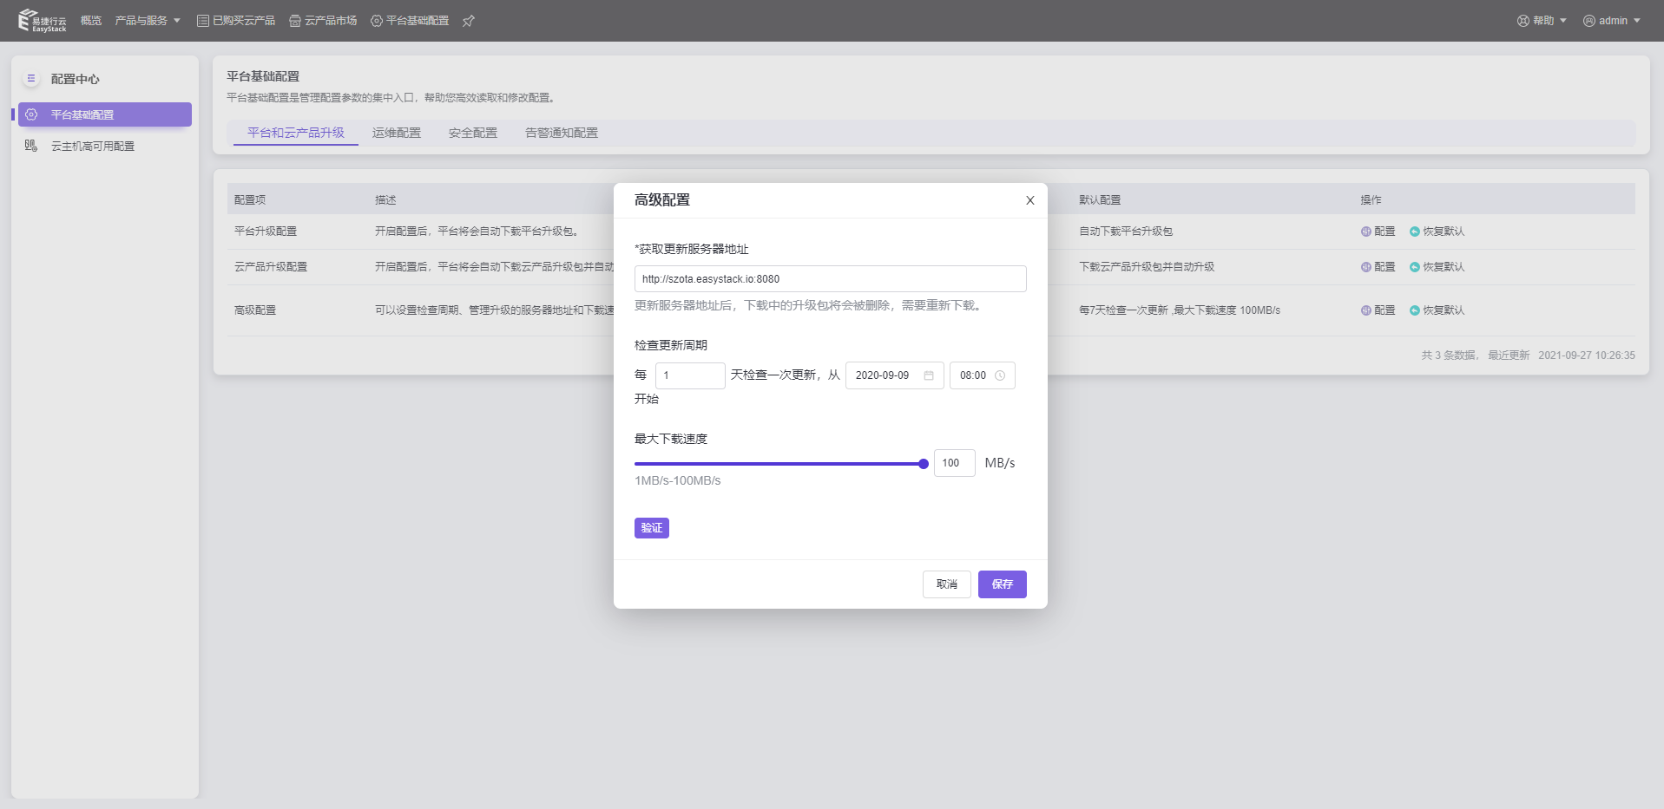Click the pin icon in top navigation
This screenshot has height=809, width=1664.
click(x=469, y=21)
